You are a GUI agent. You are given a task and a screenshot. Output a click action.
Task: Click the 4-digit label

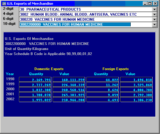pos(8,14)
